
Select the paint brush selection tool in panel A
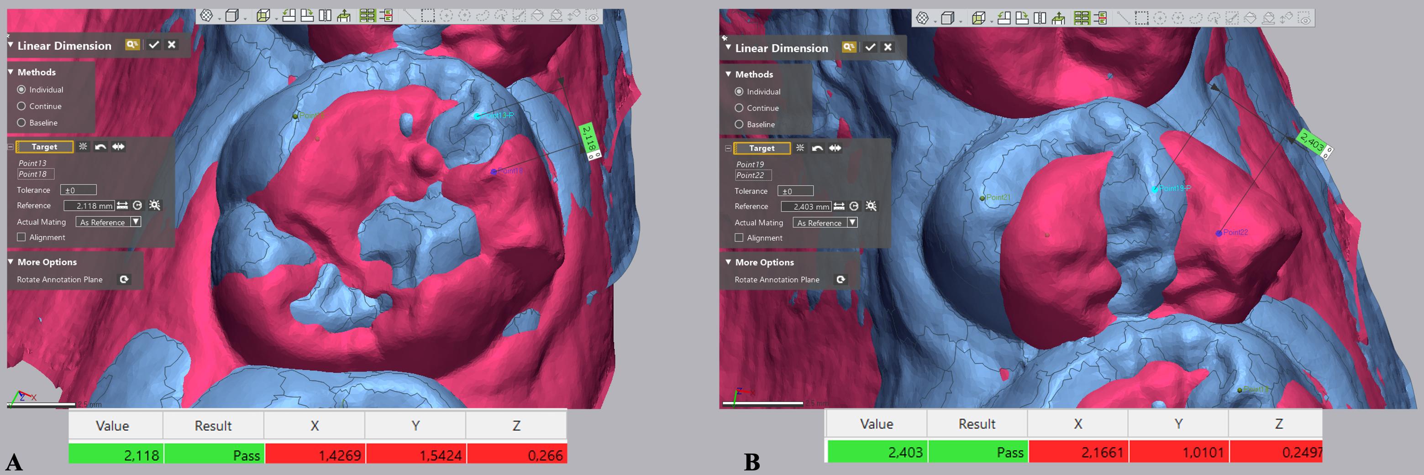pos(519,16)
